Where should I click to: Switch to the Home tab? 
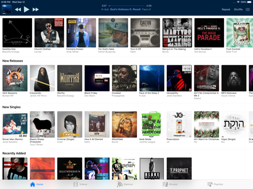pos(37,184)
